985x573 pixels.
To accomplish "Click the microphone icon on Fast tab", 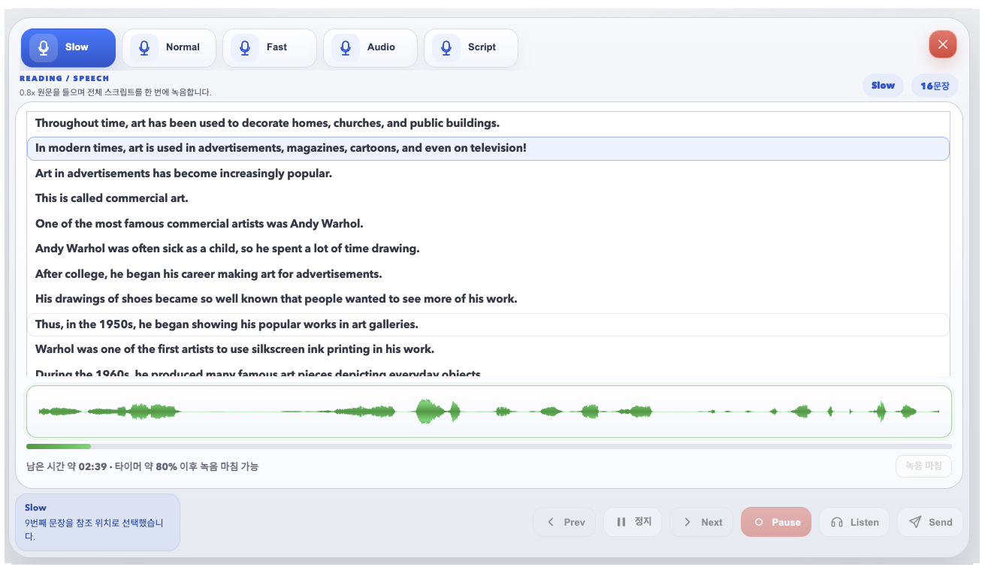I will (245, 47).
